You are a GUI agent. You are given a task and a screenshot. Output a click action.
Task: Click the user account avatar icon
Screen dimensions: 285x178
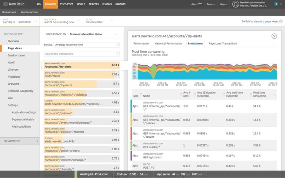235,4
